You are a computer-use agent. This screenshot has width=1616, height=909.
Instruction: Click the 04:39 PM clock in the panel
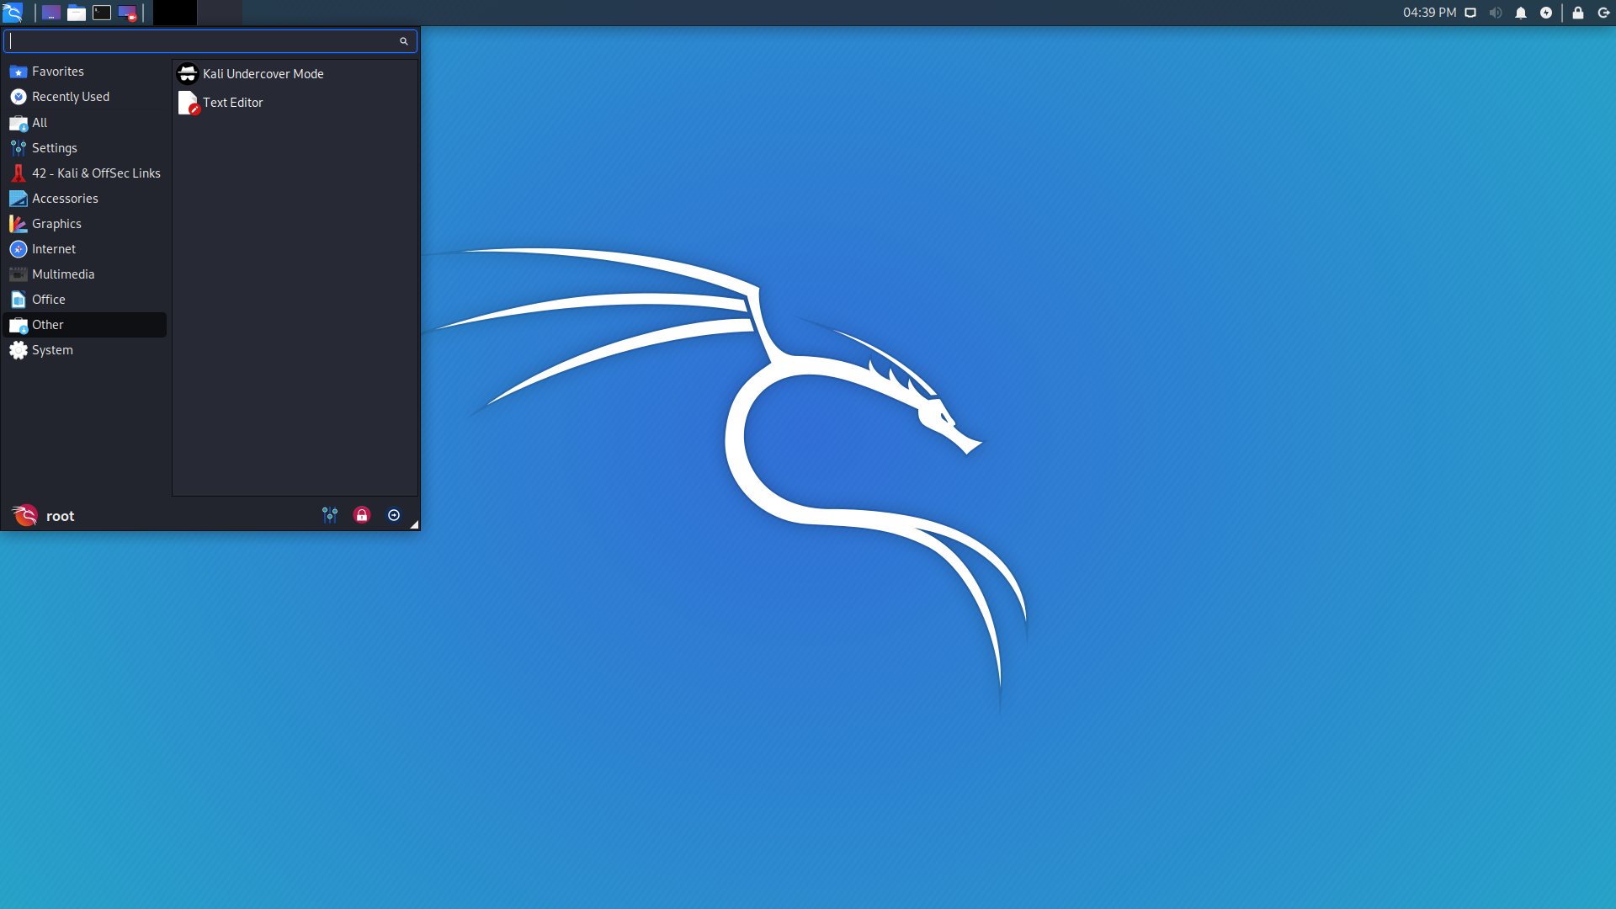(1429, 13)
